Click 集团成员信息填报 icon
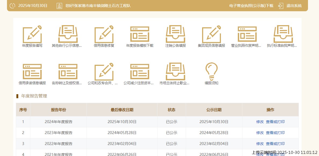 click(211, 34)
